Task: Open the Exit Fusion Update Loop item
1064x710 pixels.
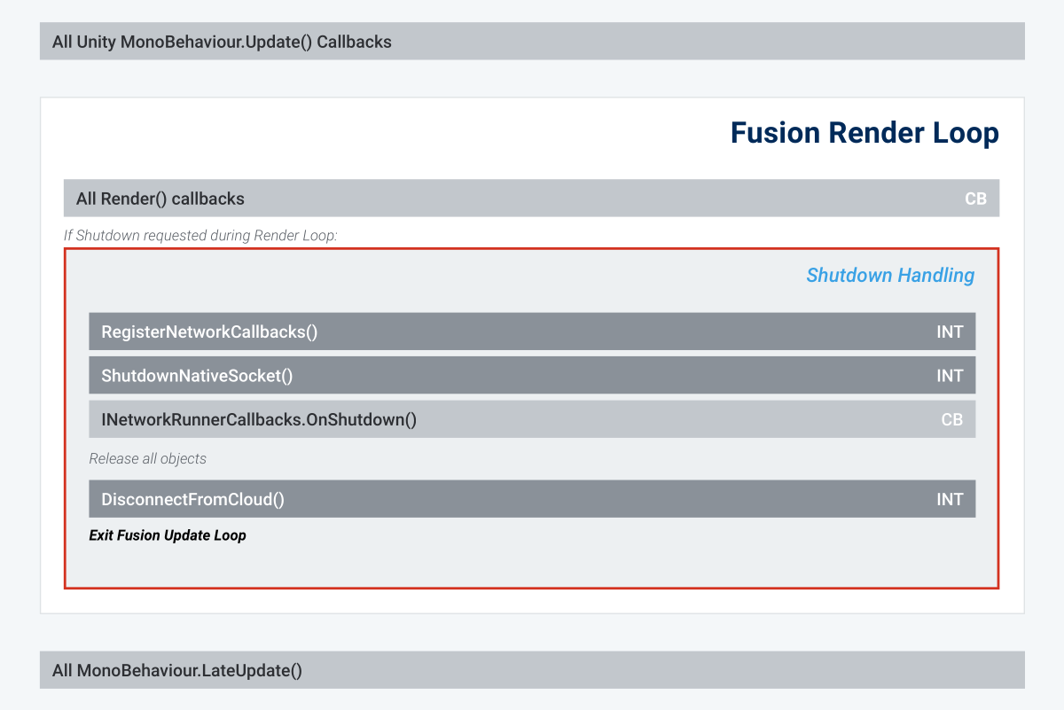Action: 168,535
